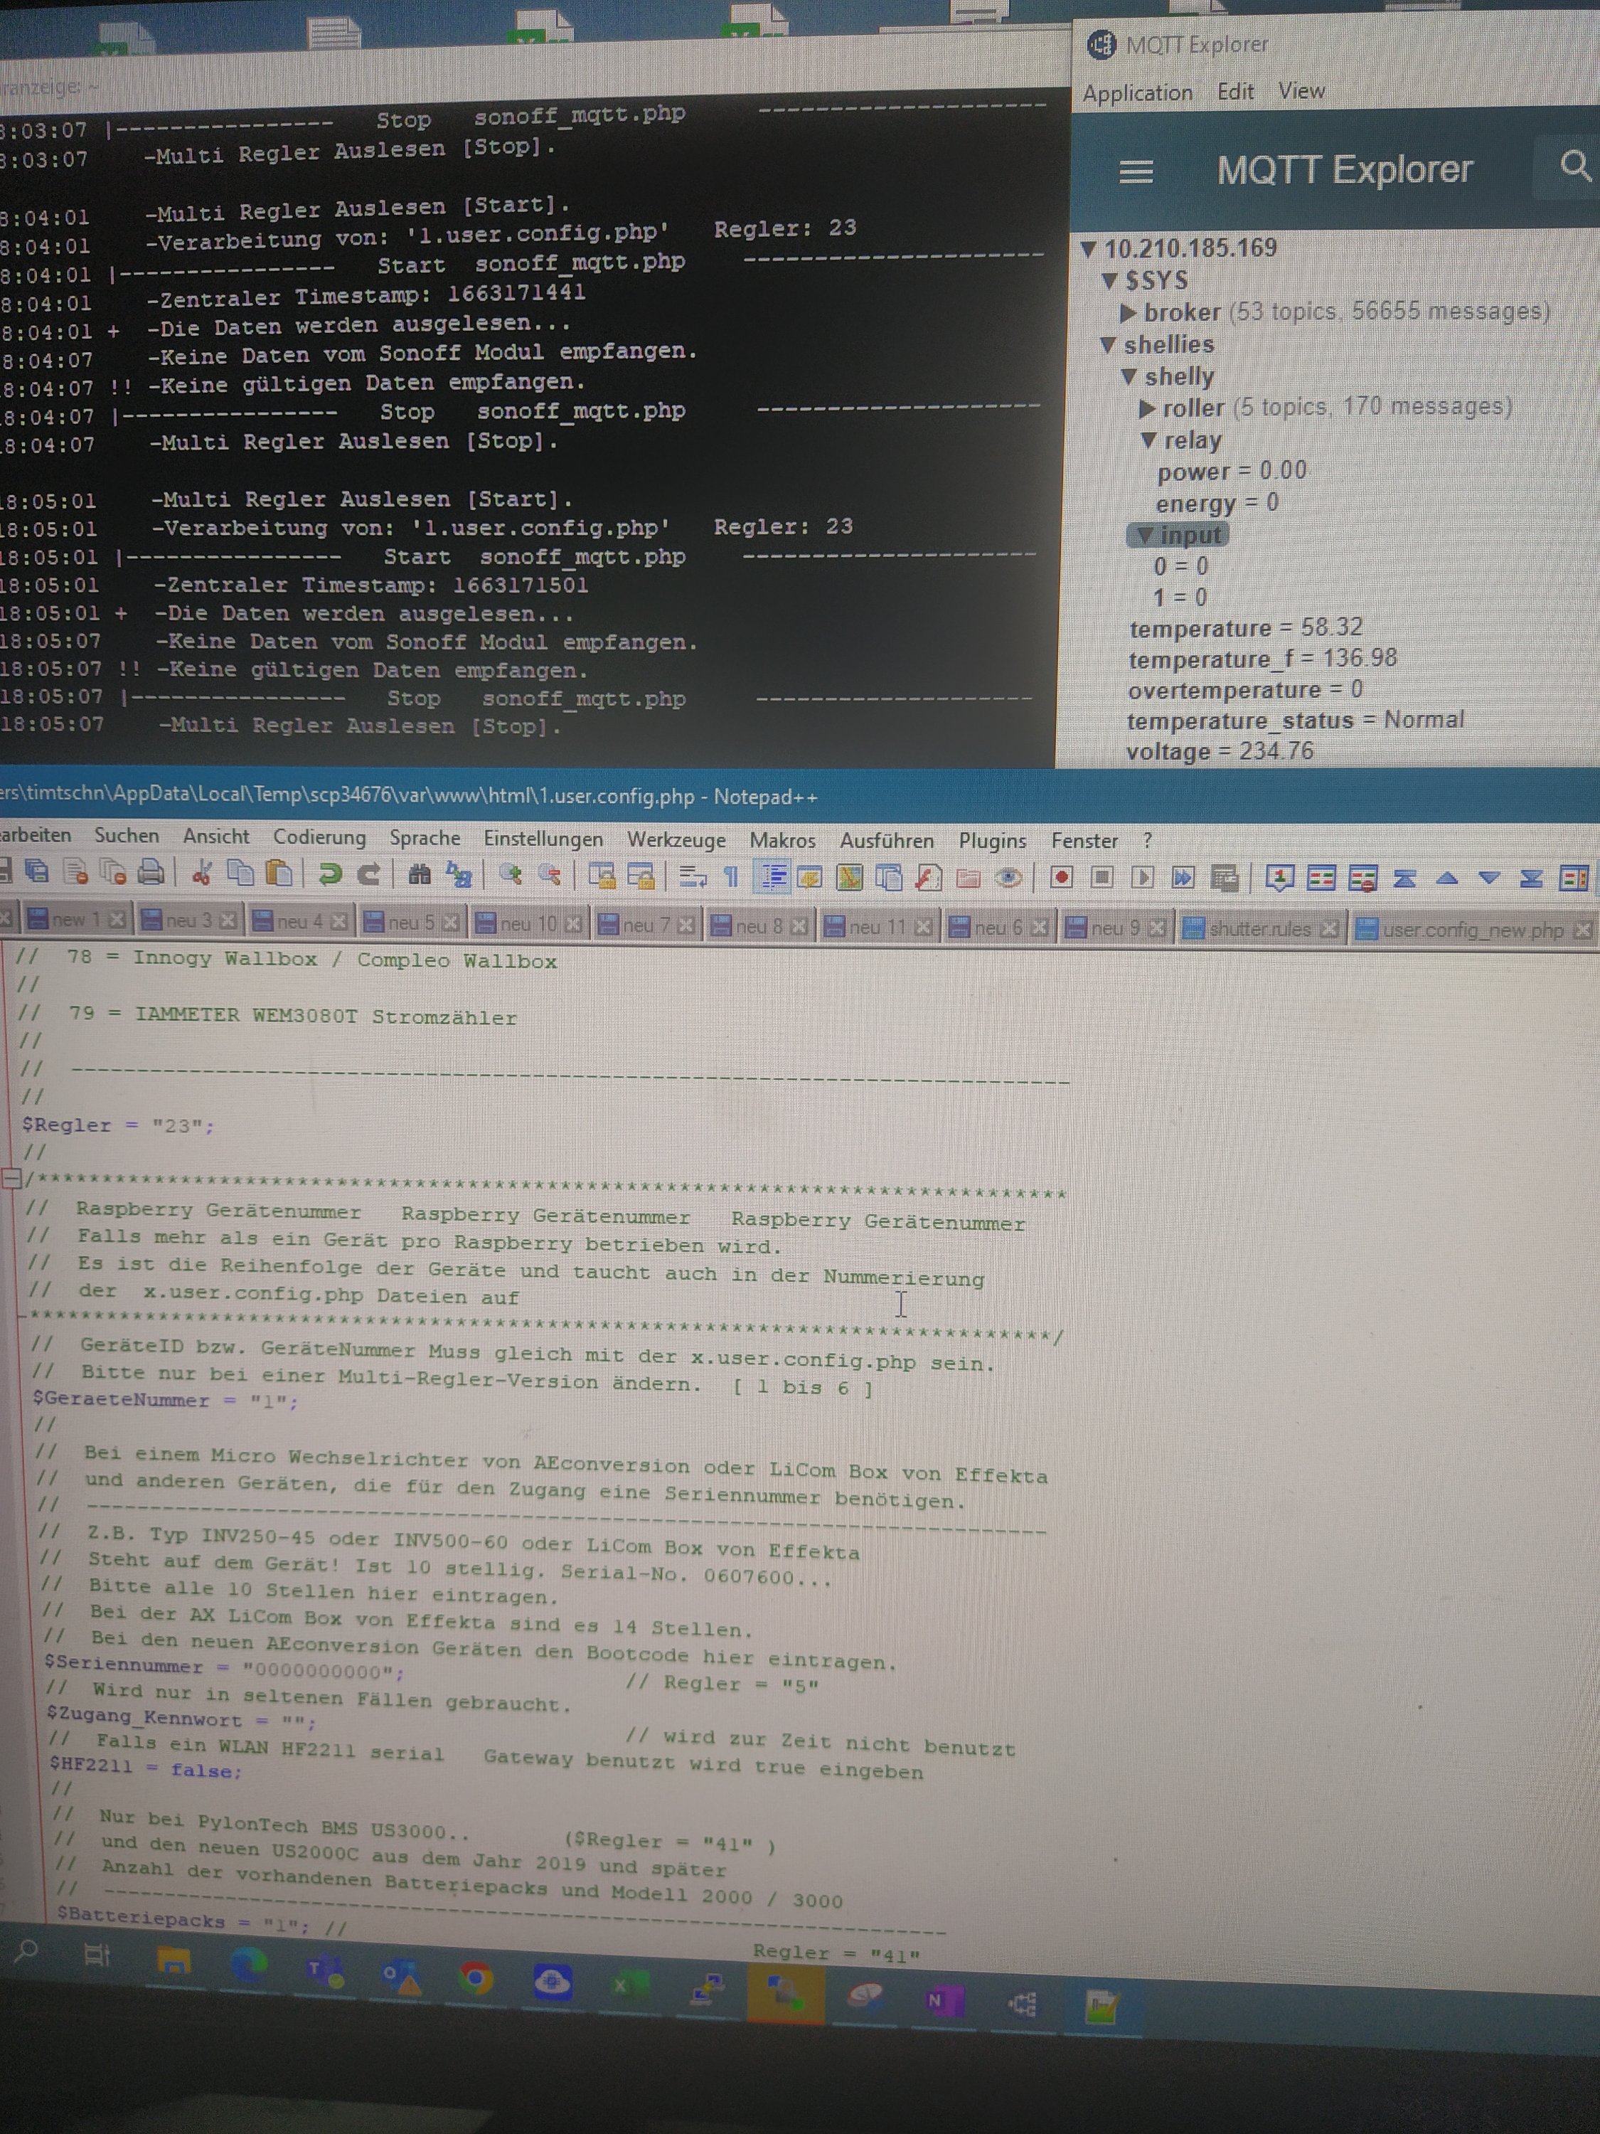Click the Replace icon next to binoculars
Image resolution: width=1600 pixels, height=2134 pixels.
tap(459, 874)
